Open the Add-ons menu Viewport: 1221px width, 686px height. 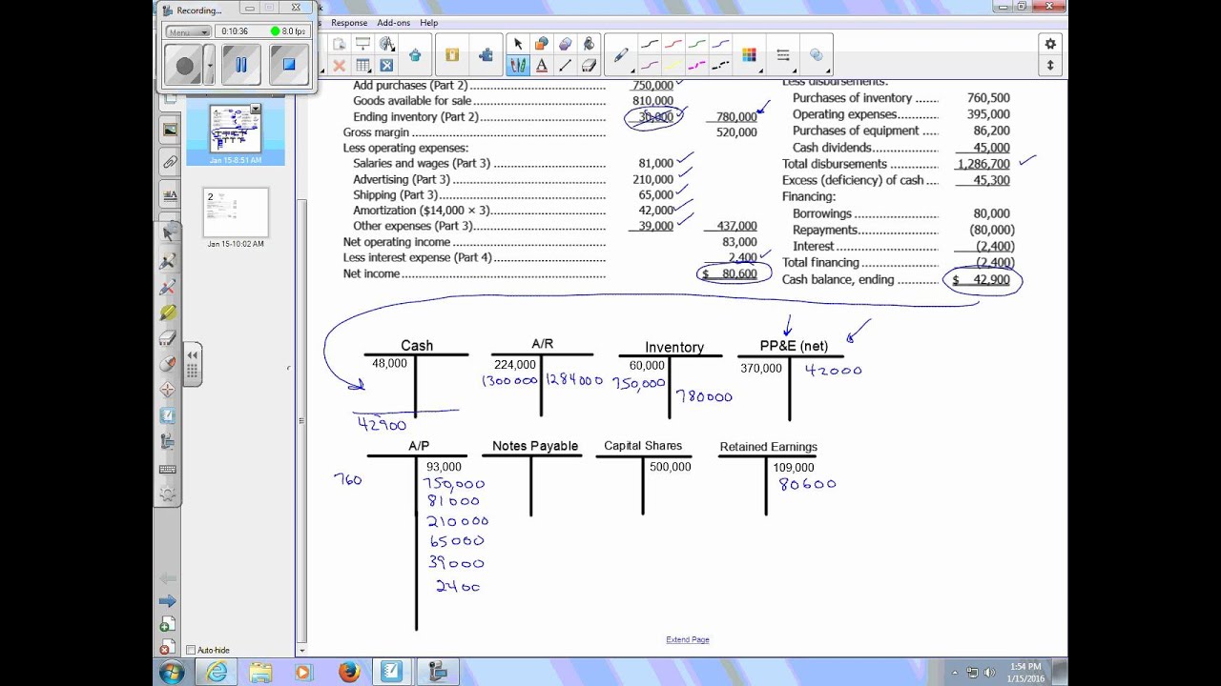coord(394,23)
